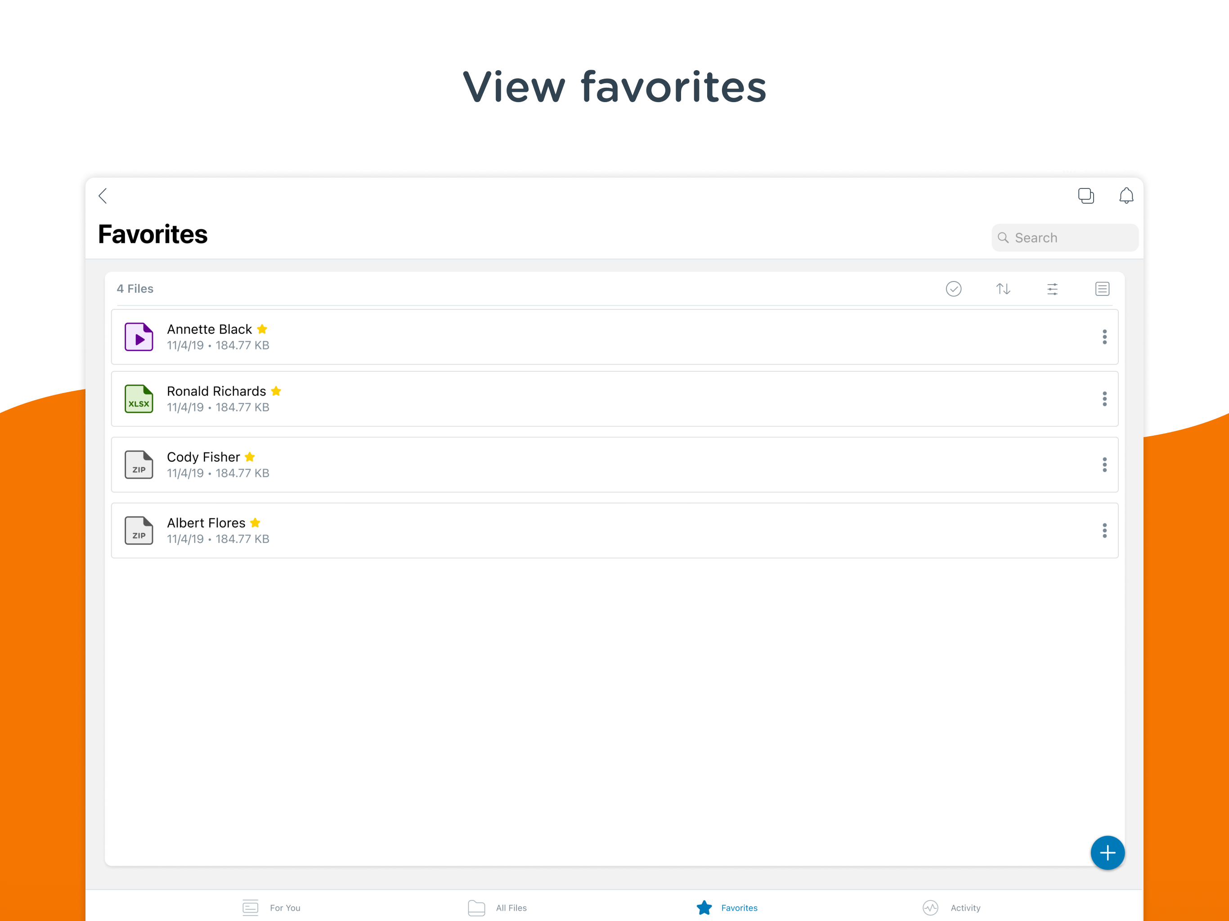
Task: Click the multi-window copy icon
Action: click(x=1085, y=196)
